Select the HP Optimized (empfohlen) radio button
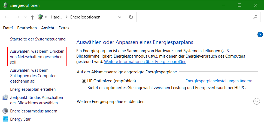This screenshot has height=132, width=264. (x=84, y=81)
